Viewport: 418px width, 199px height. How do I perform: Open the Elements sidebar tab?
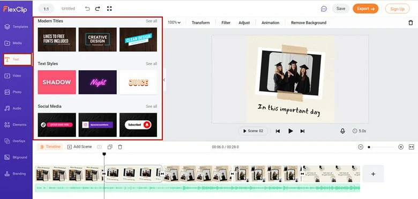click(x=16, y=124)
